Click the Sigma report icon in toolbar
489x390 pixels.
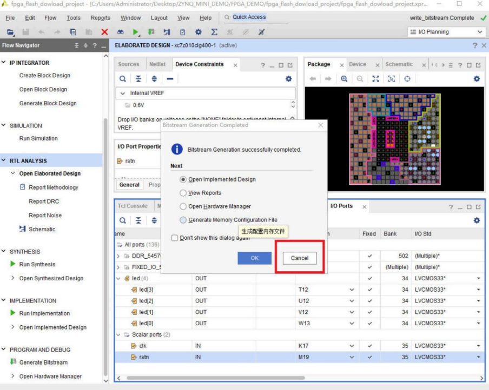[214, 32]
